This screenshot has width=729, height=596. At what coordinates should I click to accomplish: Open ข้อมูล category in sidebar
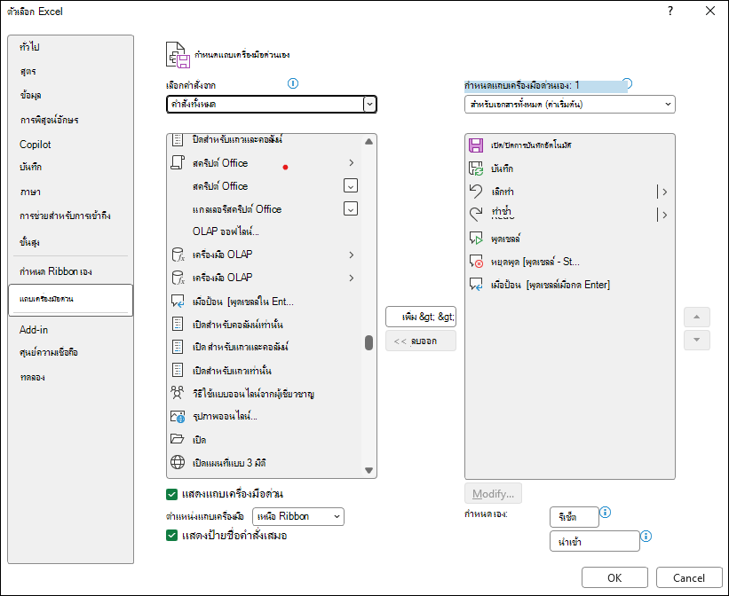pyautogui.click(x=71, y=95)
